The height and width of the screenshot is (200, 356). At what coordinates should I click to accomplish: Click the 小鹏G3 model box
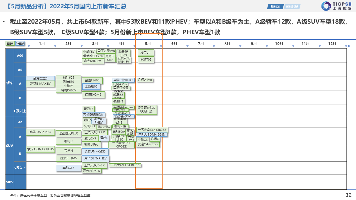[x=143, y=139]
